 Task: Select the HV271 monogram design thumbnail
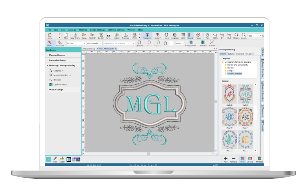[x=246, y=117]
